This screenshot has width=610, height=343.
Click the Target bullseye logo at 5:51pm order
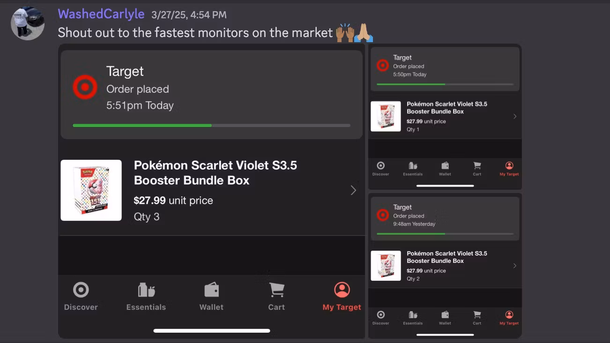point(85,87)
